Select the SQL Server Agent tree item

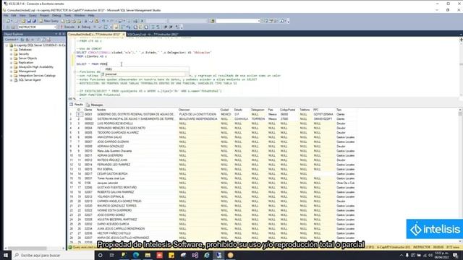coord(30,80)
